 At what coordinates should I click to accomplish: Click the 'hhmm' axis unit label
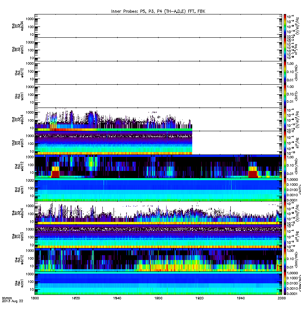tap(7, 298)
